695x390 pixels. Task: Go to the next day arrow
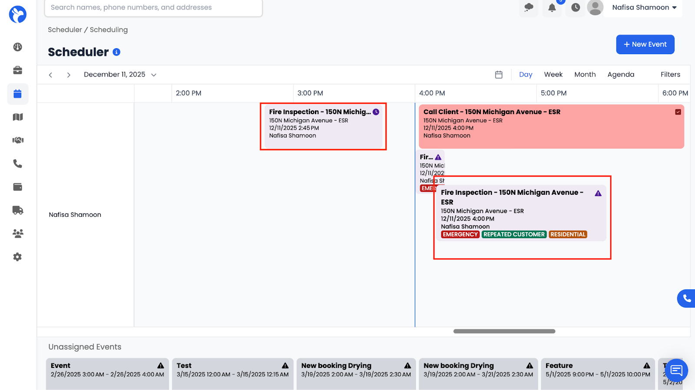click(69, 75)
